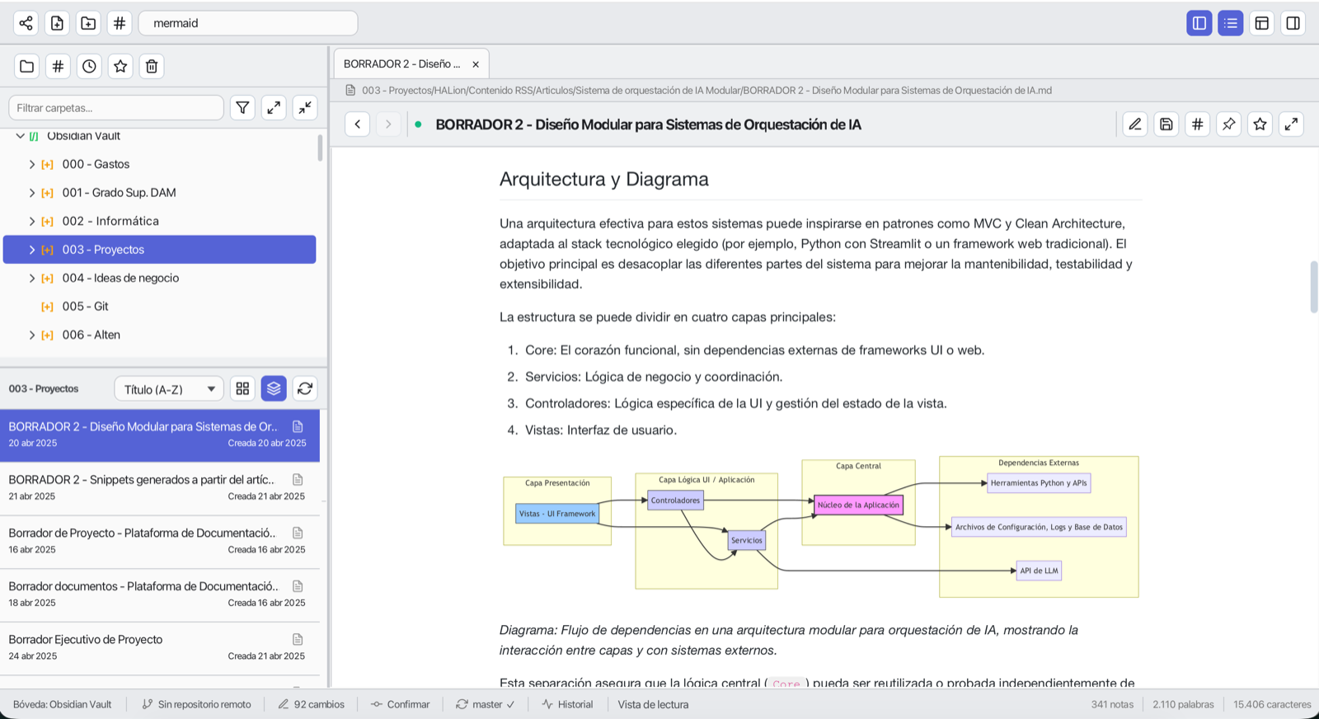Open Borrador Ejecutivo de Proyecto note

(159, 647)
